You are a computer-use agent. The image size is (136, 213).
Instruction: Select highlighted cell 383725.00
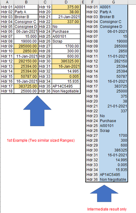coord(26,86)
